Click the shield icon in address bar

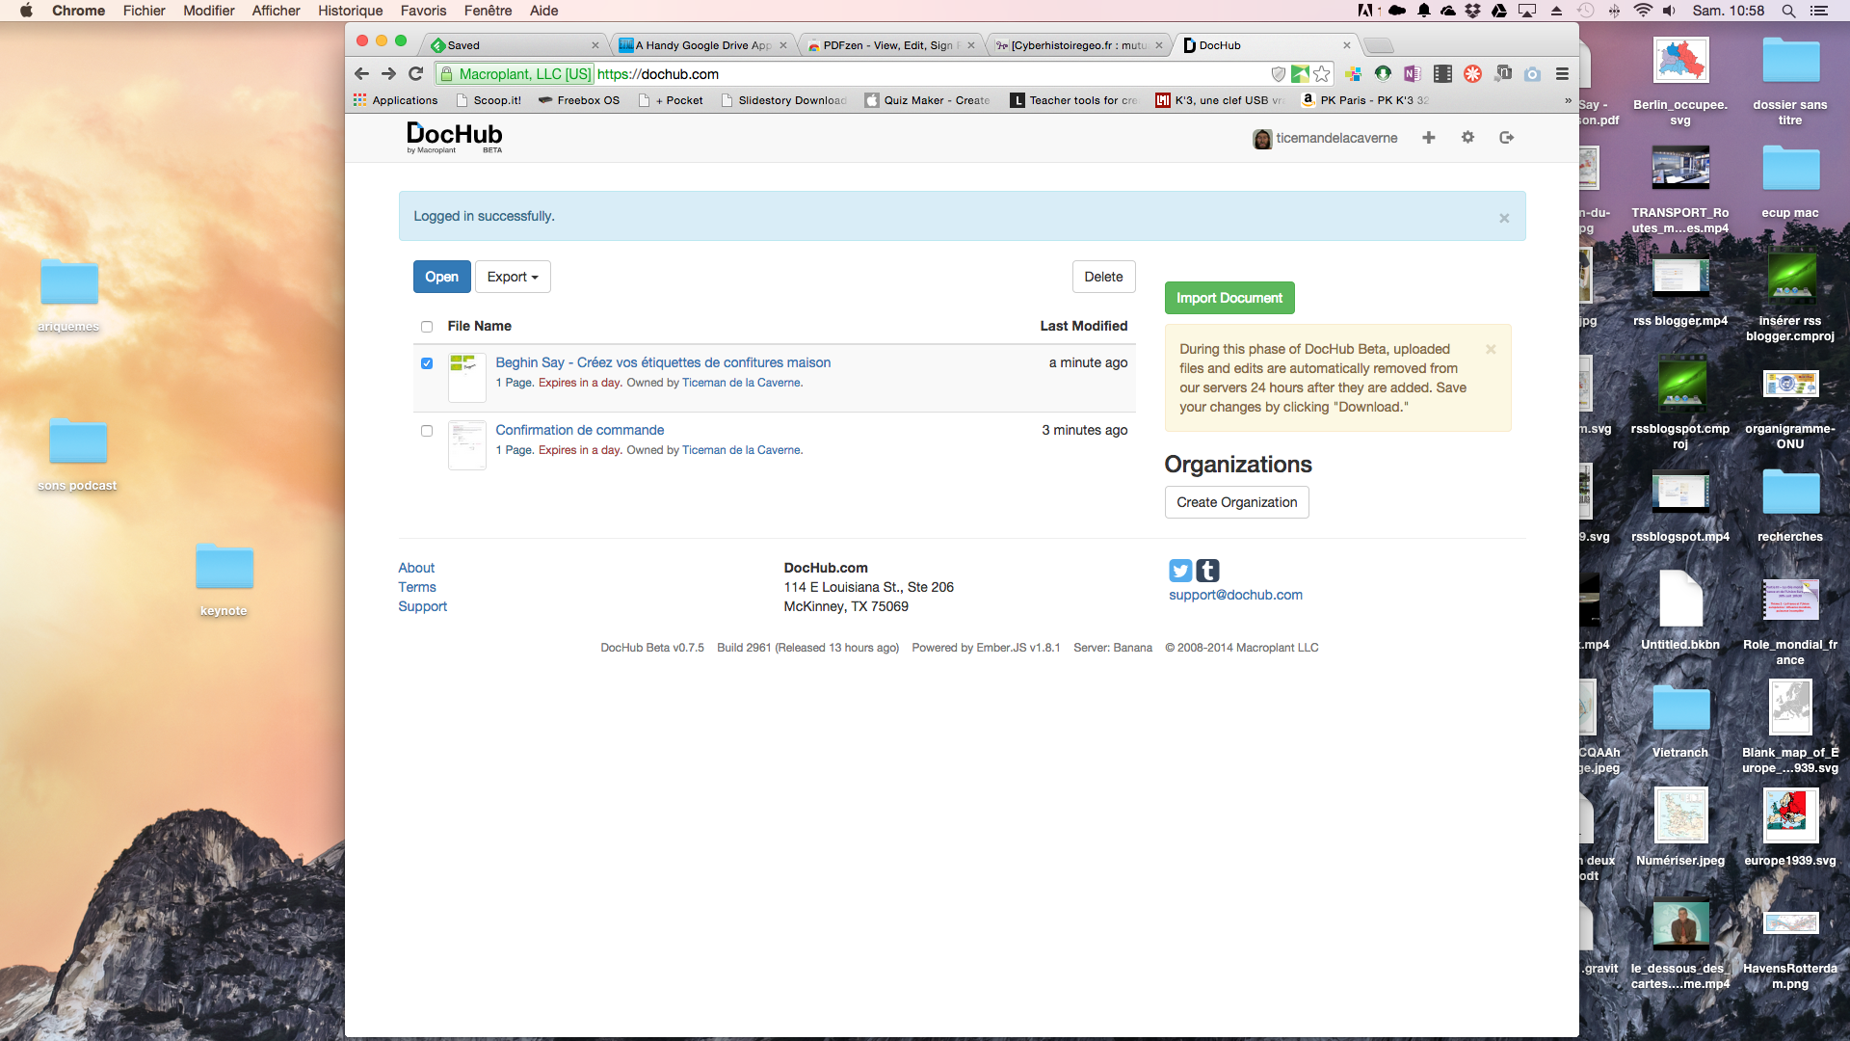click(x=1279, y=74)
